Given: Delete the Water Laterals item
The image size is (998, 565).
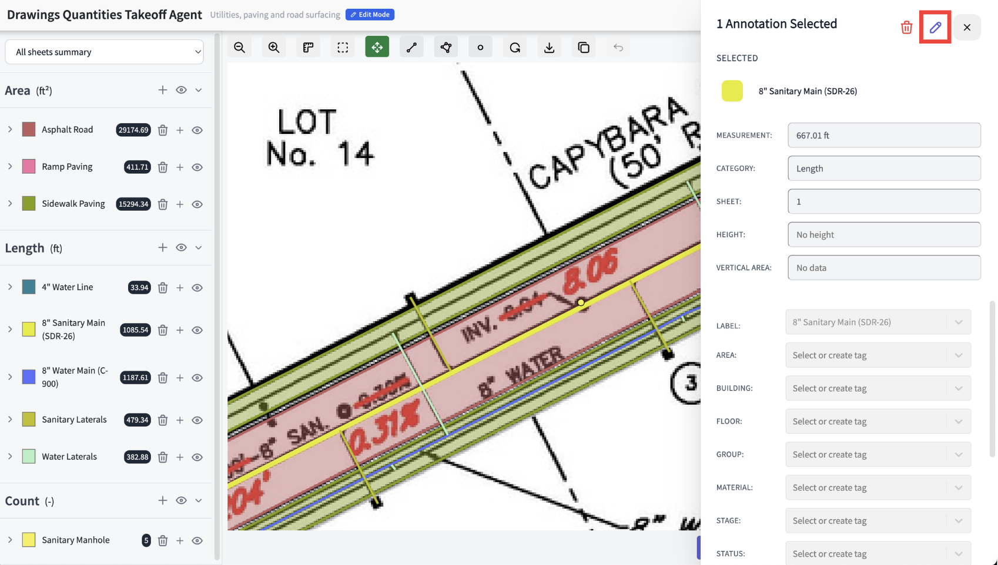Looking at the screenshot, I should pos(163,457).
